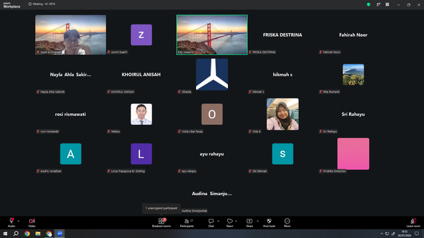Open the Breakout rooms panel
Image resolution: width=424 pixels, height=238 pixels.
pyautogui.click(x=162, y=222)
